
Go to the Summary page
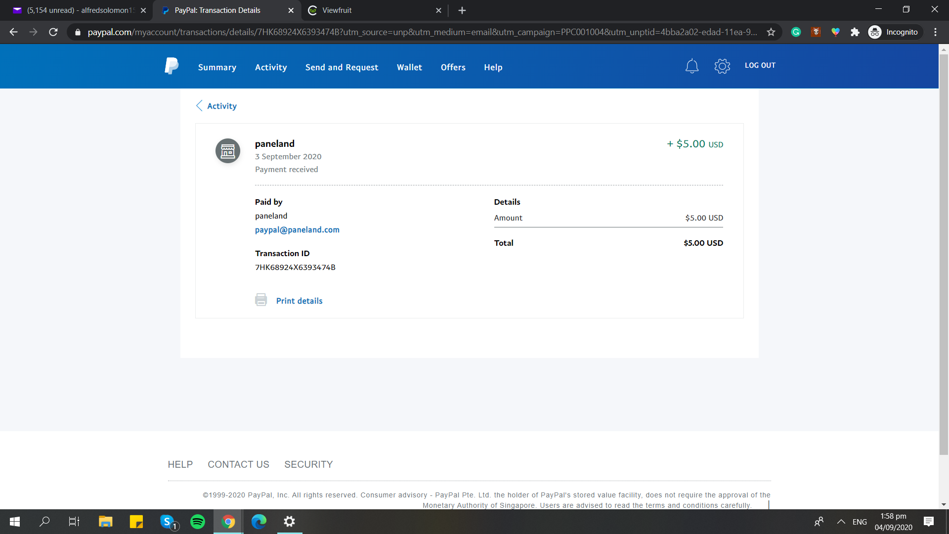click(217, 67)
